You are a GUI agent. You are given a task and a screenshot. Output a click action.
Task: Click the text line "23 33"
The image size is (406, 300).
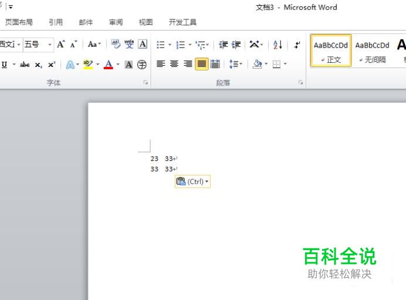pos(161,159)
